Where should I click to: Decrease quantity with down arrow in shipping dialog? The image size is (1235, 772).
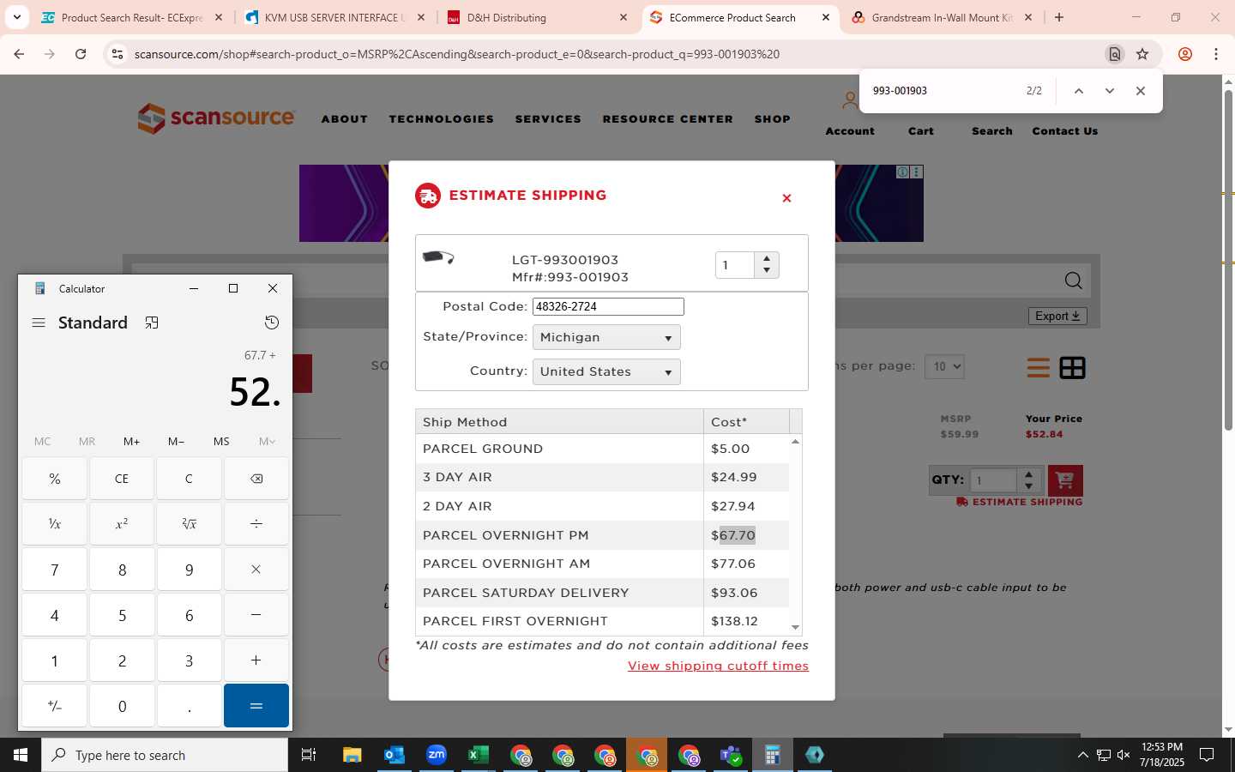pyautogui.click(x=767, y=271)
